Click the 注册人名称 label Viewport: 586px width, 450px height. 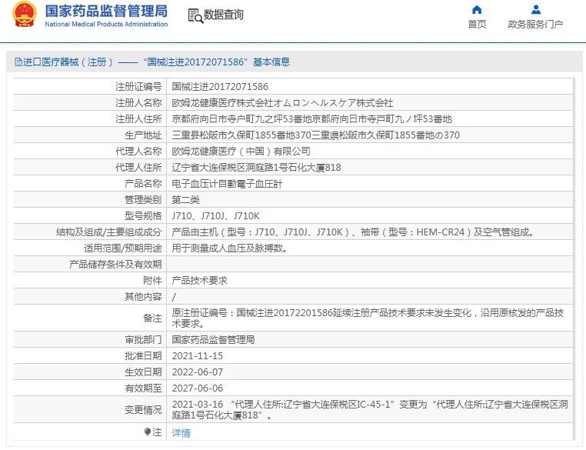click(x=138, y=103)
